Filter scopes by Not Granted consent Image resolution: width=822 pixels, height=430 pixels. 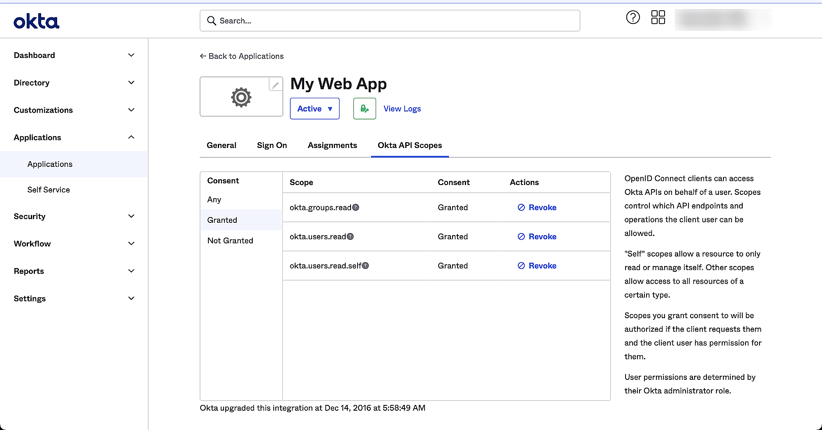click(230, 240)
